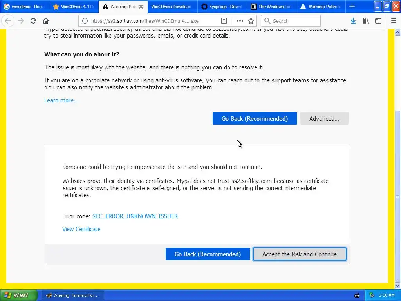Click the Forward arrow button
401x301 pixels.
[x=21, y=21]
